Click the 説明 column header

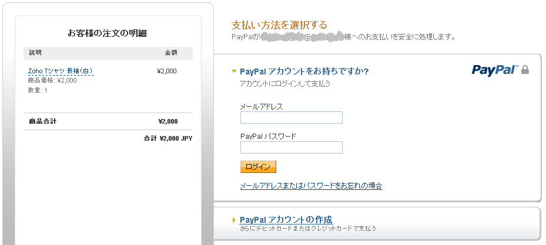(35, 53)
